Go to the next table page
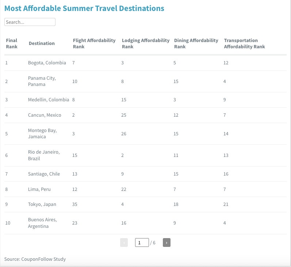This screenshot has width=291, height=267. 166,242
